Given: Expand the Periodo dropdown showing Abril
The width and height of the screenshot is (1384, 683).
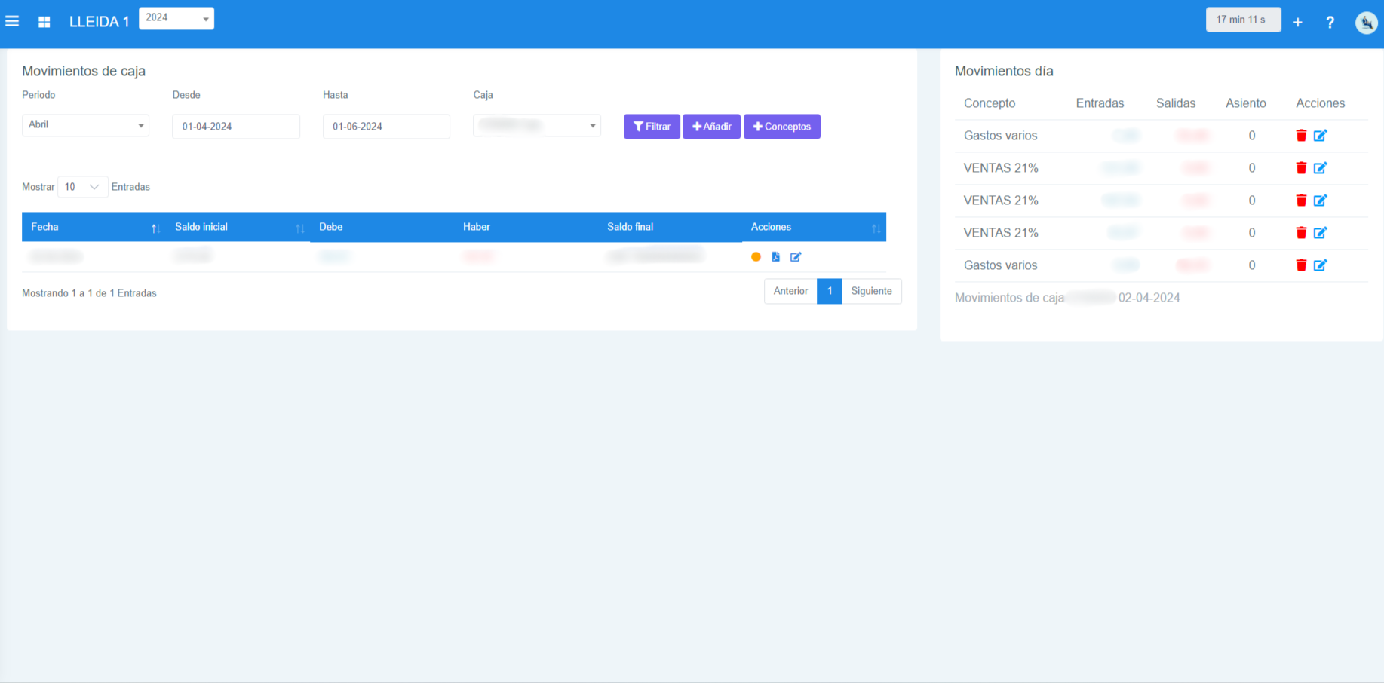Looking at the screenshot, I should point(85,125).
